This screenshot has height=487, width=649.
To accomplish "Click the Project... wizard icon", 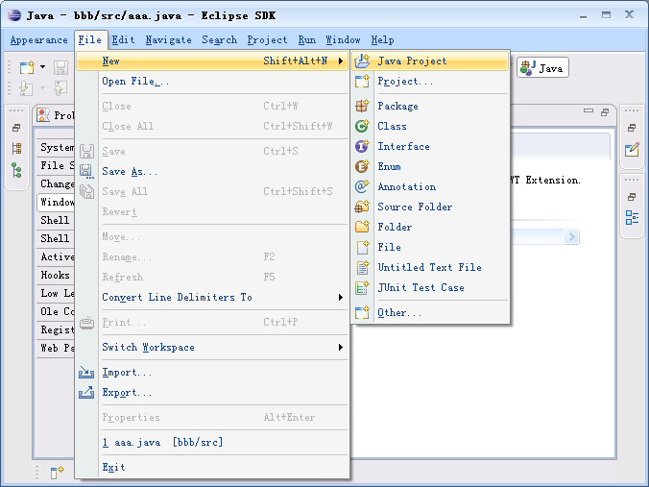I will pos(362,81).
